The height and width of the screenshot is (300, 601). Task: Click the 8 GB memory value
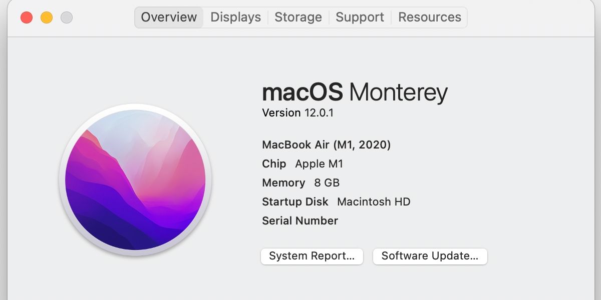pyautogui.click(x=327, y=183)
